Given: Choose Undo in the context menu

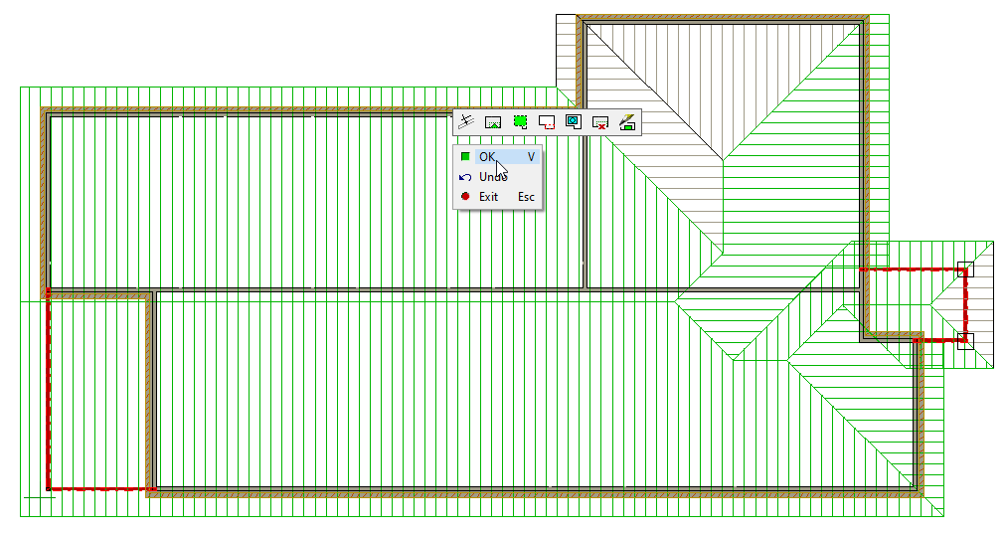Looking at the screenshot, I should [x=493, y=177].
